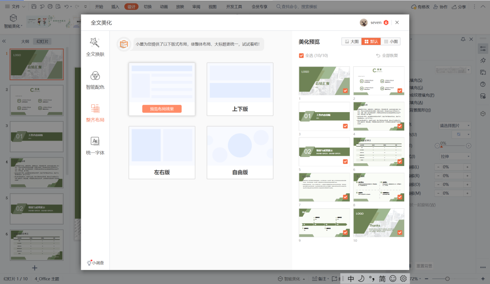Adjust the transparency slider handle

click(441, 147)
